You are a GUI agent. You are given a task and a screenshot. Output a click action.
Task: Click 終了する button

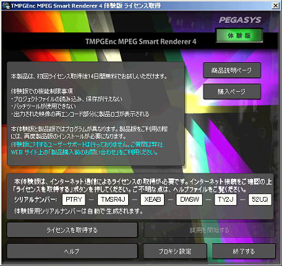(x=244, y=251)
